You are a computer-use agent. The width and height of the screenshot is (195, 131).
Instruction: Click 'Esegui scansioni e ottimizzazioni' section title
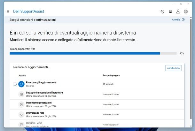(33, 20)
